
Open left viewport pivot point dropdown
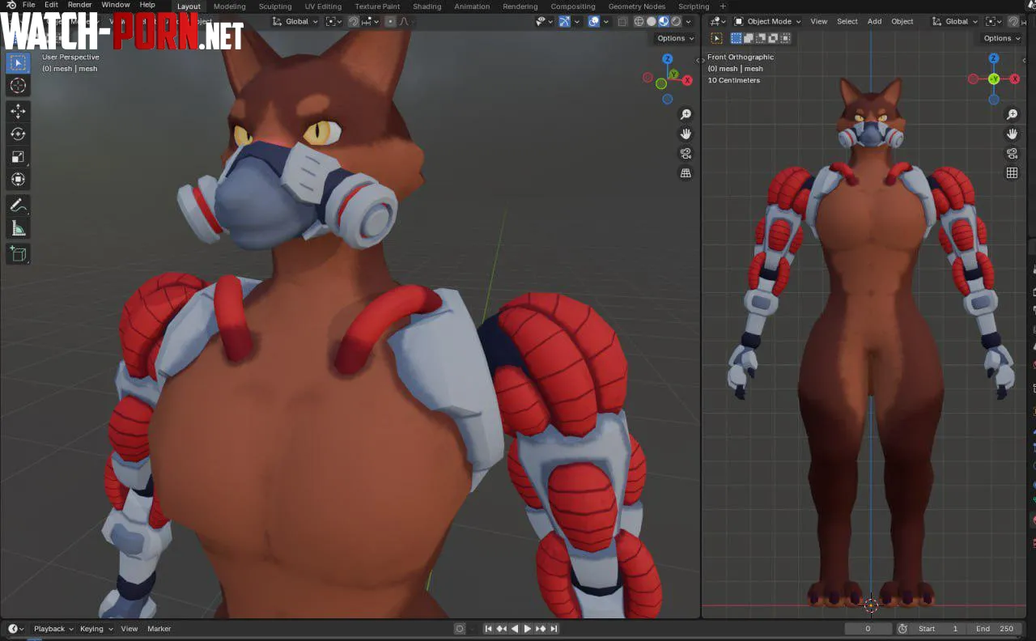point(333,22)
